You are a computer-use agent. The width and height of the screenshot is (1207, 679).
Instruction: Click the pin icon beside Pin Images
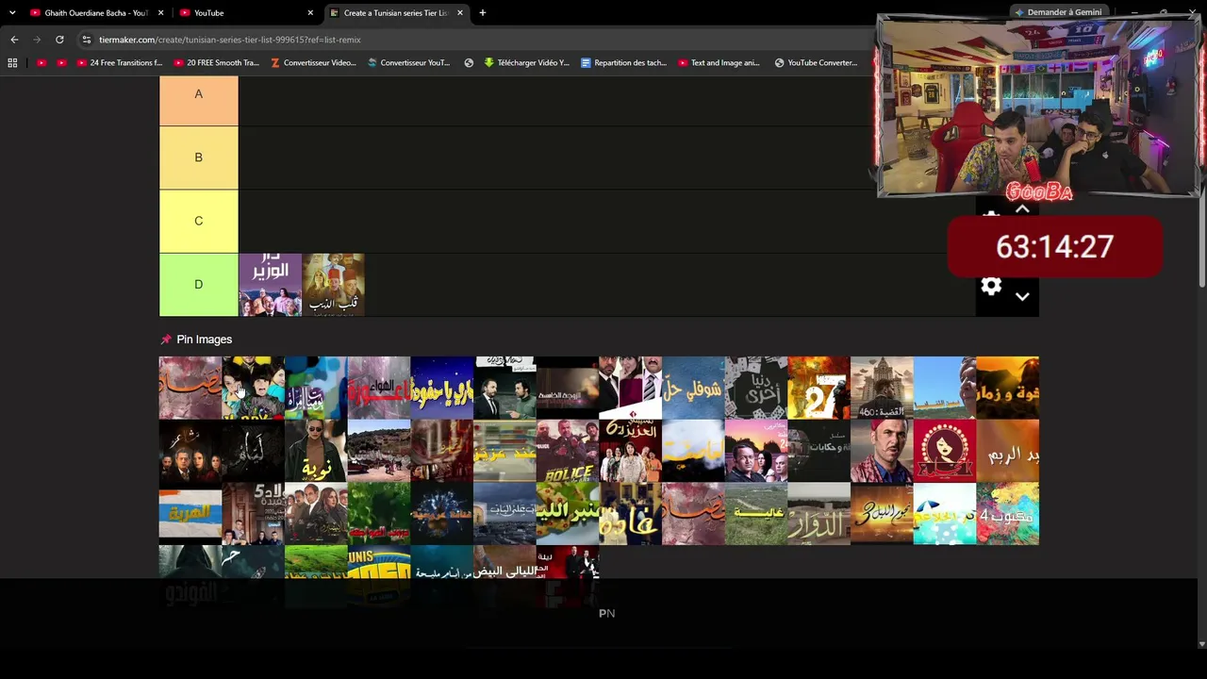tap(166, 339)
